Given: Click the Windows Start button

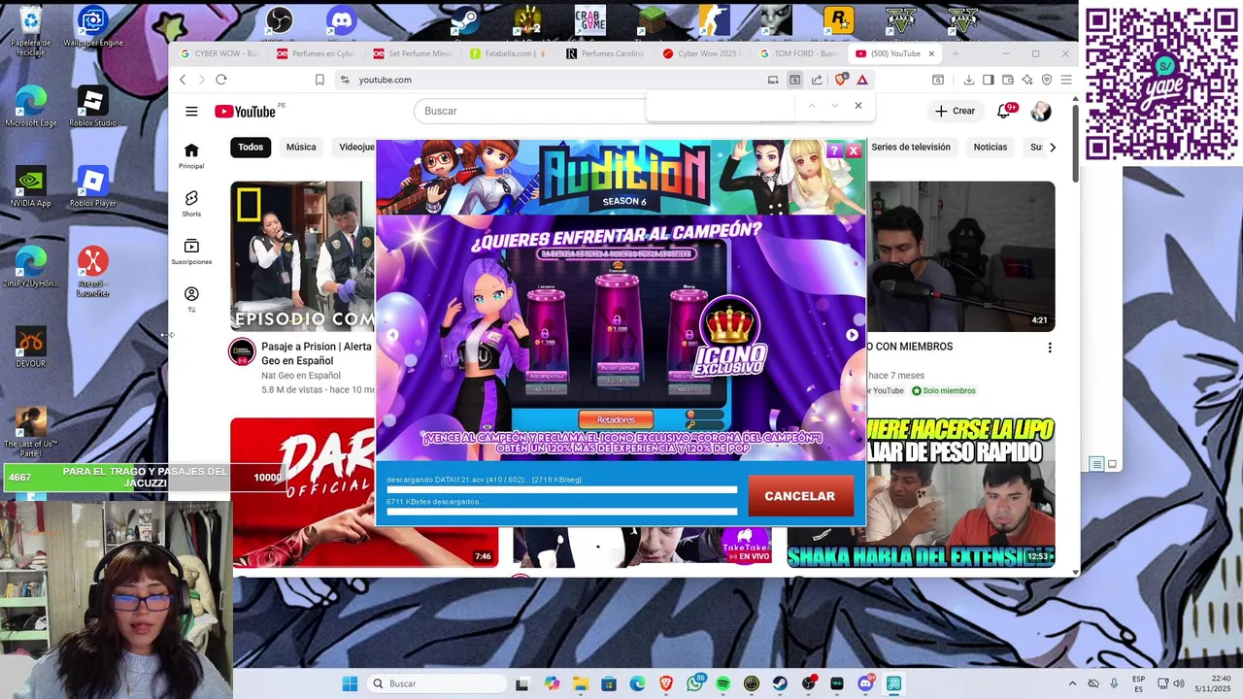Looking at the screenshot, I should tap(350, 683).
